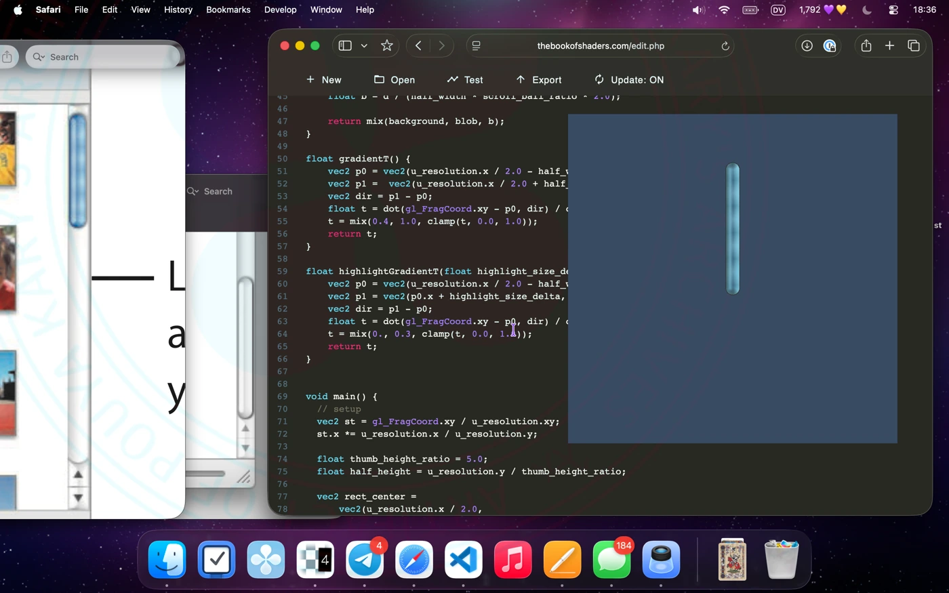Image resolution: width=949 pixels, height=593 pixels.
Task: Show downloads via the download icon
Action: 807,45
